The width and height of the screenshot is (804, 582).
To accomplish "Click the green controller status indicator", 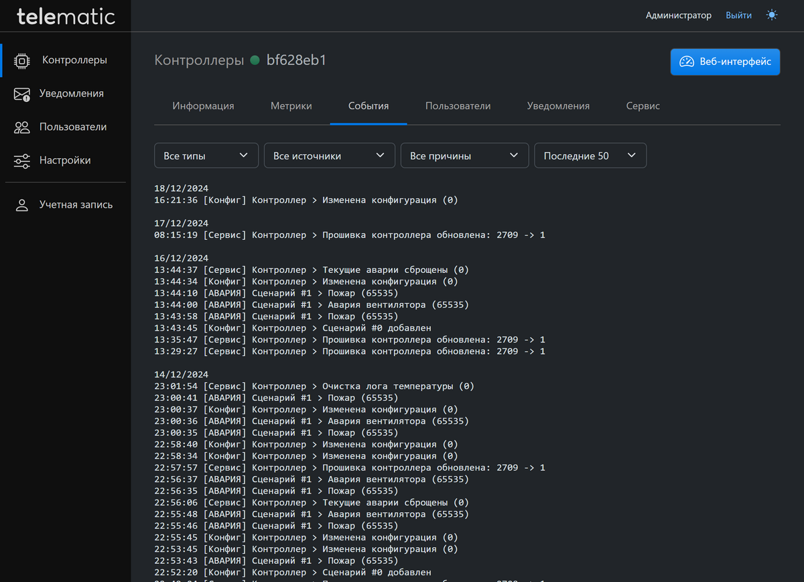I will (x=255, y=60).
